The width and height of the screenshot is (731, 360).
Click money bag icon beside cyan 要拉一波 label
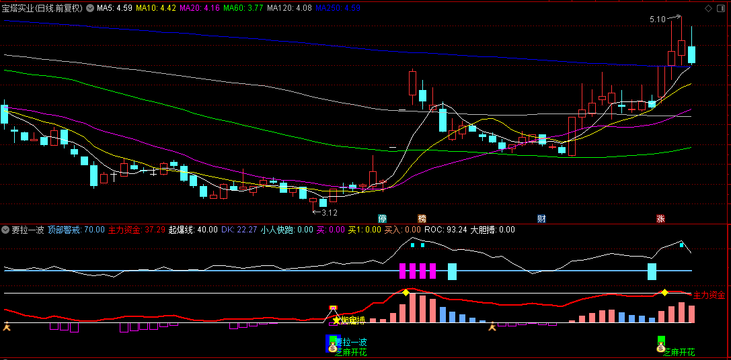pos(332,347)
